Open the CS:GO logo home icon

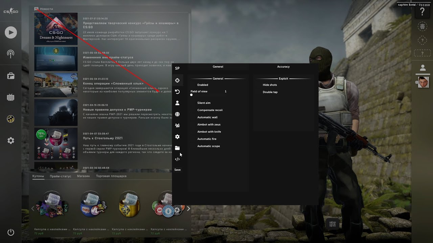point(10,11)
